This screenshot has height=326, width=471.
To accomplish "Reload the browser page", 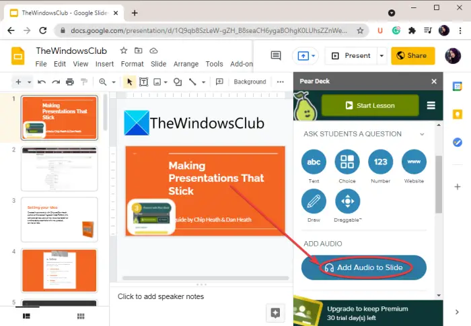I will point(43,30).
